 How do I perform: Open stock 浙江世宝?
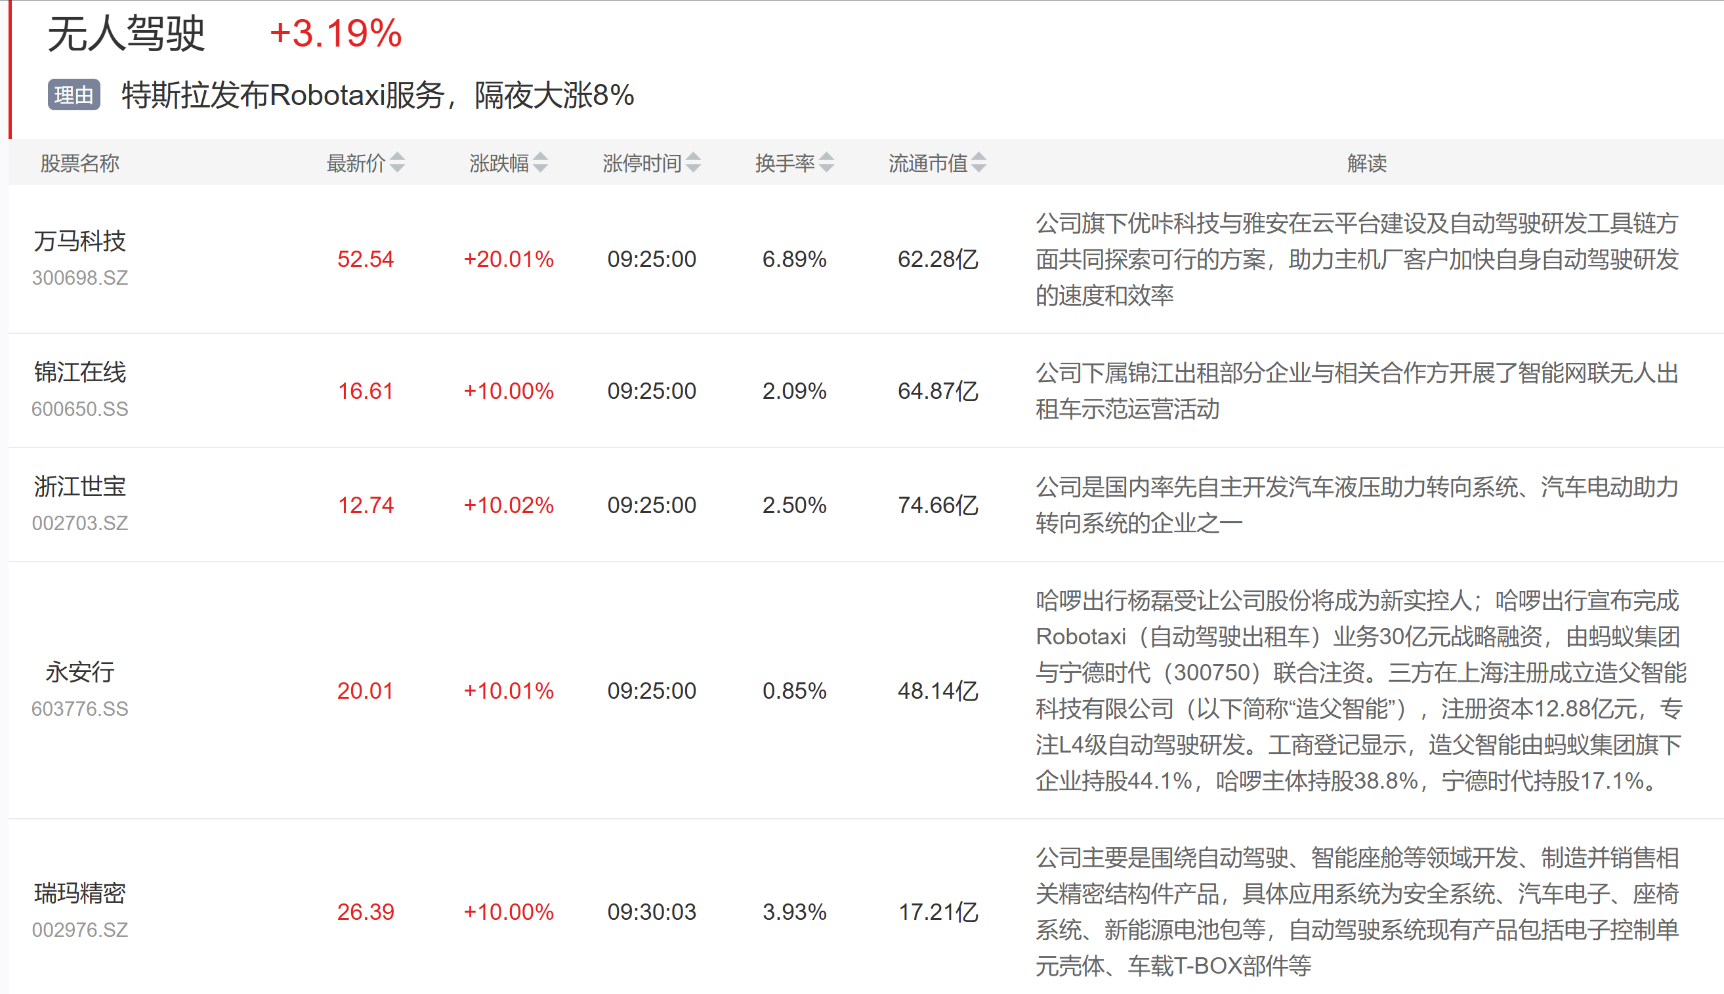click(80, 487)
